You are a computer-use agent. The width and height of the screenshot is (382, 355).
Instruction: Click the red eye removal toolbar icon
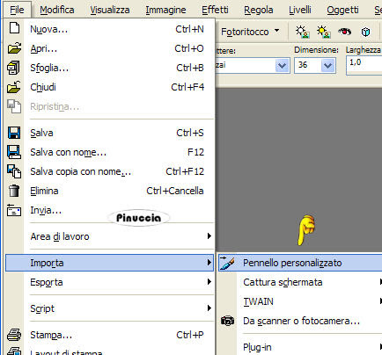pos(344,32)
